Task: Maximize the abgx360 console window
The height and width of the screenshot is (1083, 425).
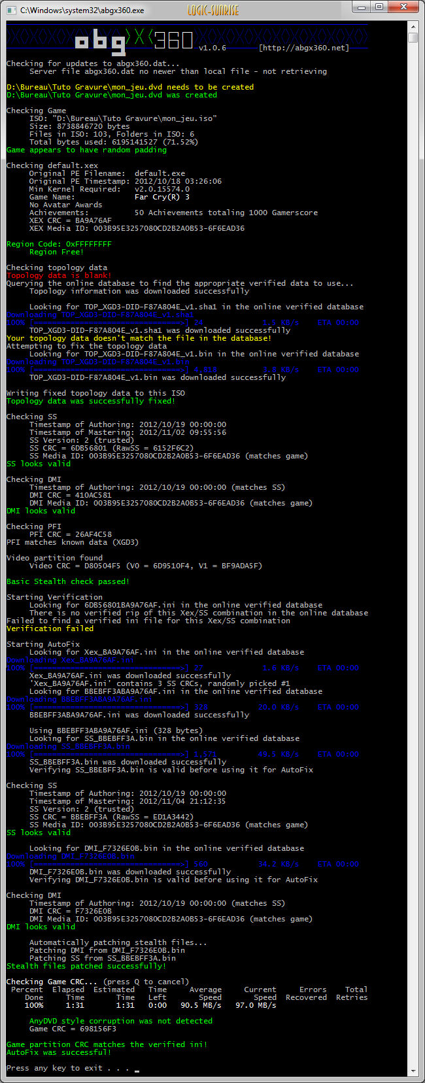Action: (x=379, y=7)
